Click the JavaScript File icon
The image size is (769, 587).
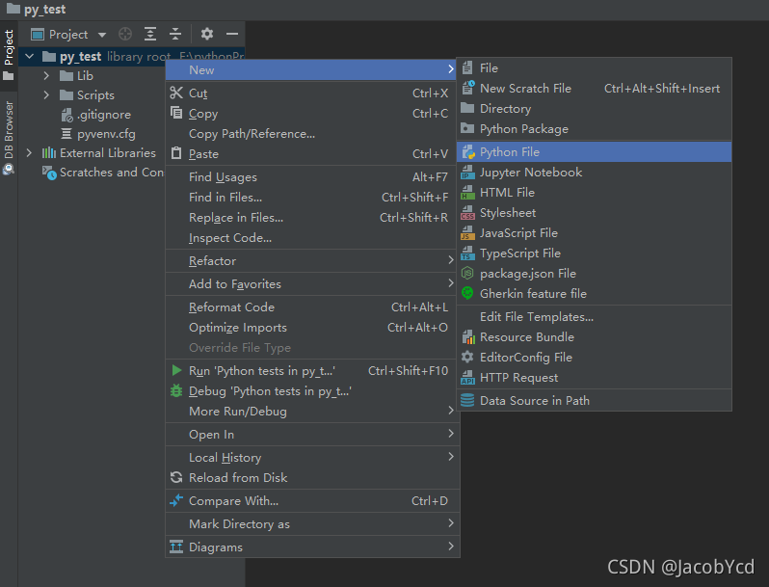coord(468,233)
